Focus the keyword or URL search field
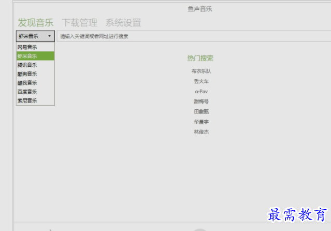331x231 pixels. click(194, 36)
